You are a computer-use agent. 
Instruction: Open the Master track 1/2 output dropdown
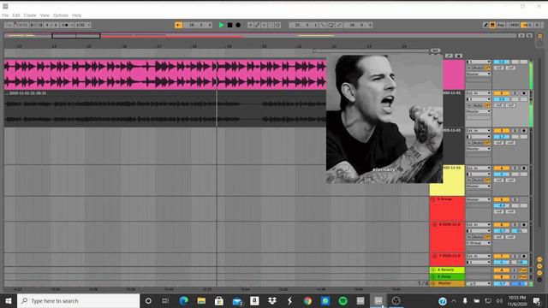point(479,283)
